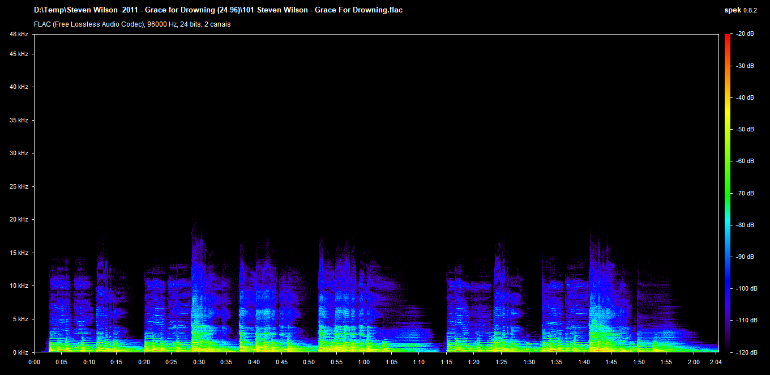This screenshot has height=375, width=770.
Task: Click the -30 dB scale label
Action: pyautogui.click(x=745, y=66)
